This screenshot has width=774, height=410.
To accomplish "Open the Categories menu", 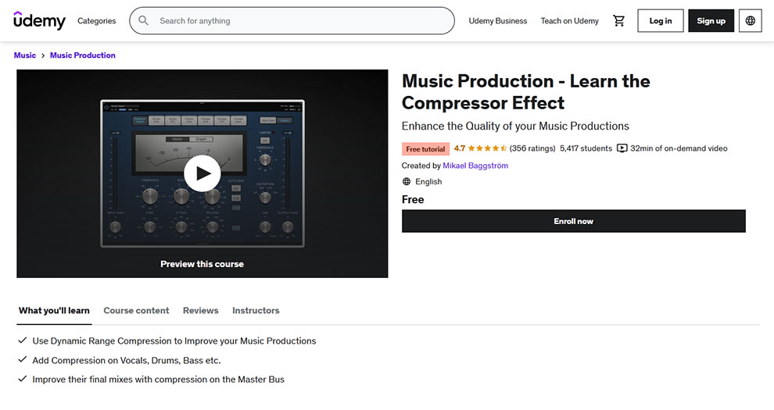I will click(97, 21).
